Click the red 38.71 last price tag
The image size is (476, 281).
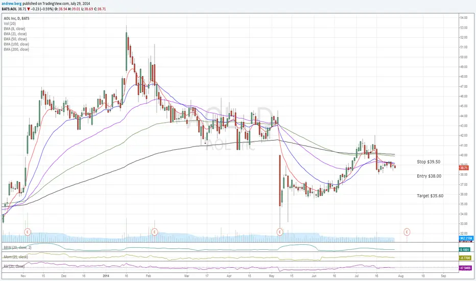click(x=464, y=168)
